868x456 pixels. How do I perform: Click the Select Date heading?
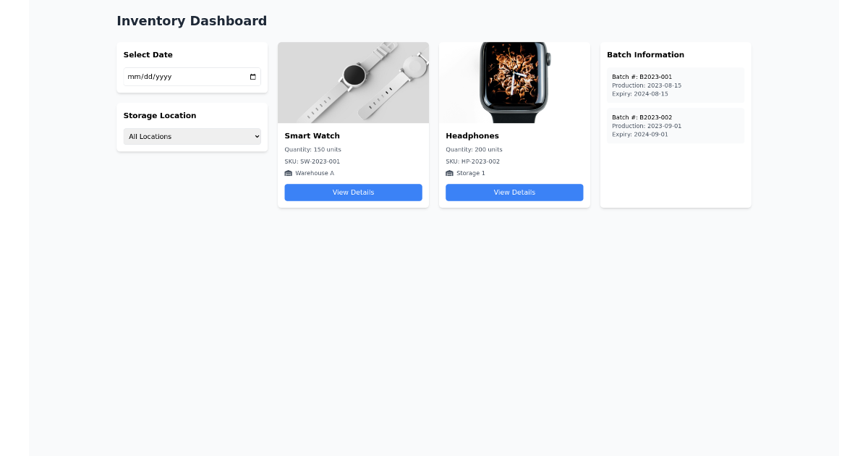pos(148,54)
